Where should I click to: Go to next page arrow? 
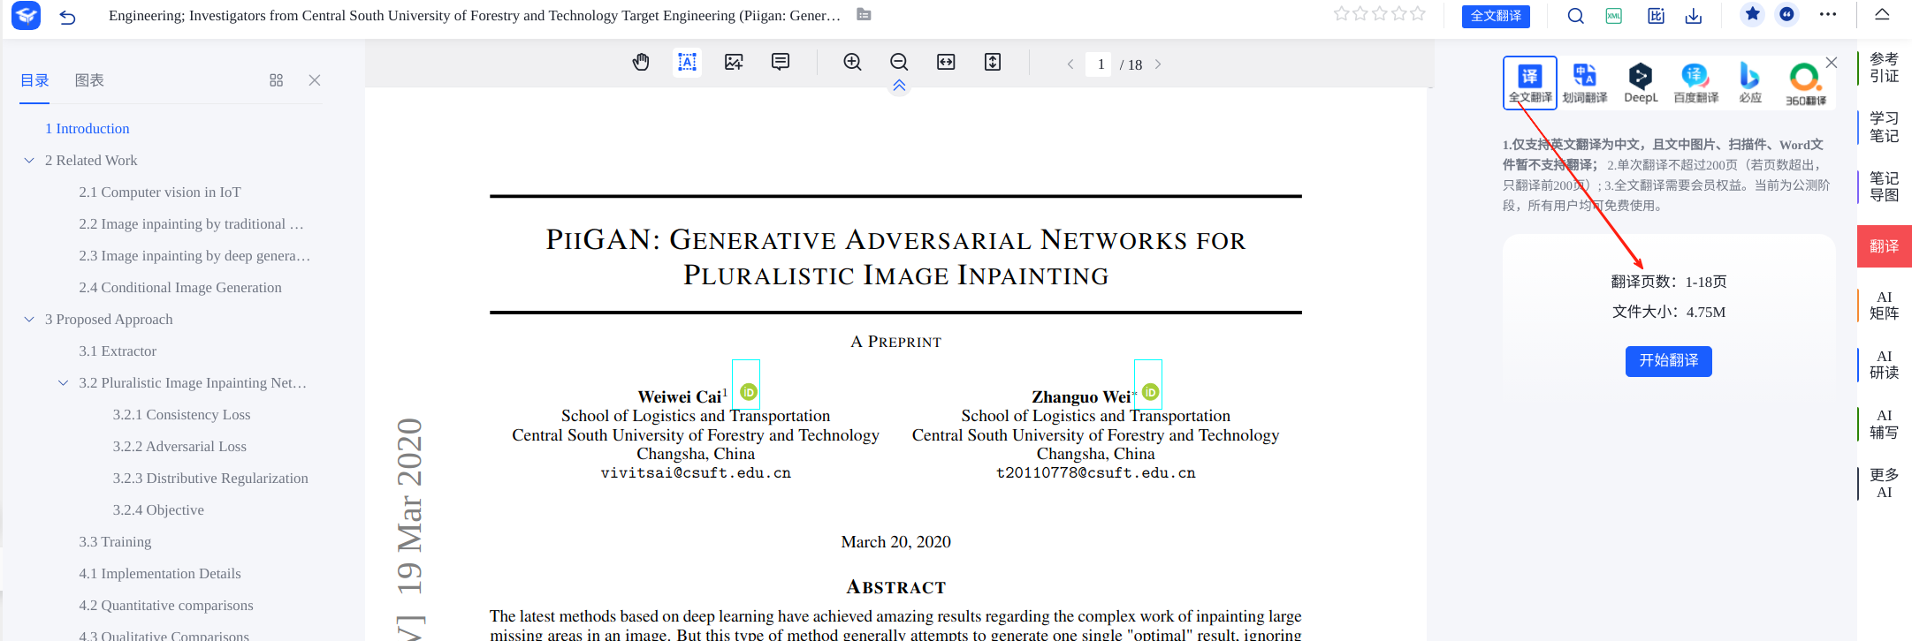click(x=1158, y=64)
